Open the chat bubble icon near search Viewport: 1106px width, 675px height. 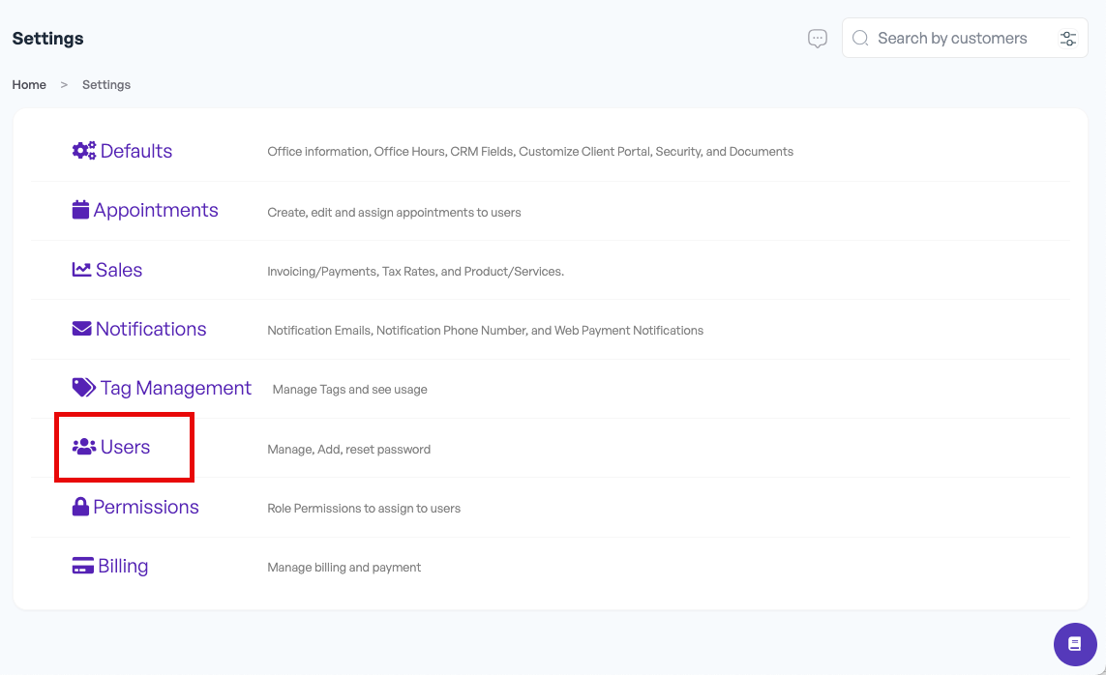pyautogui.click(x=818, y=38)
